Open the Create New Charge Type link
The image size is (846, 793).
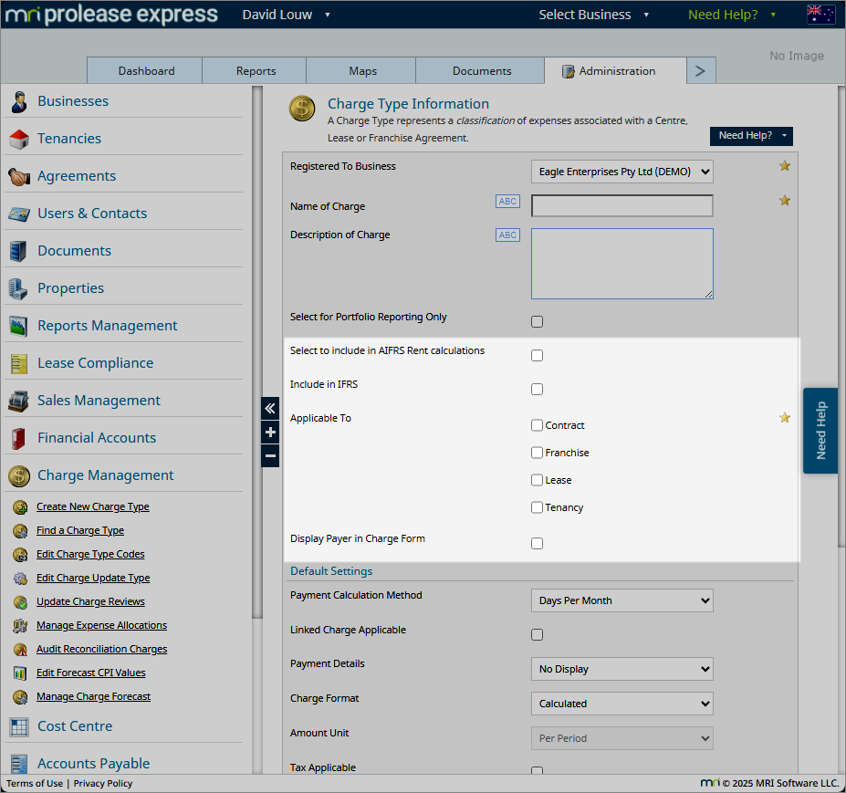click(93, 507)
